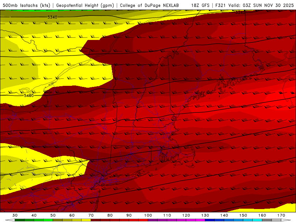
Task: Click the 80 tick label on the color bar
Action: pyautogui.click(x=110, y=215)
